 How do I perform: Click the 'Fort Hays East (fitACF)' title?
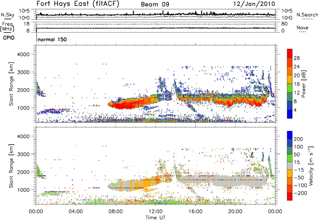click(x=78, y=4)
